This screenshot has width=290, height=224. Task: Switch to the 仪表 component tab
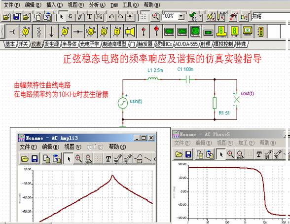(36, 44)
